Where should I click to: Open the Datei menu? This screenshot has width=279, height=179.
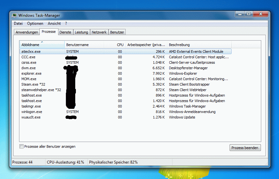[x=18, y=24]
